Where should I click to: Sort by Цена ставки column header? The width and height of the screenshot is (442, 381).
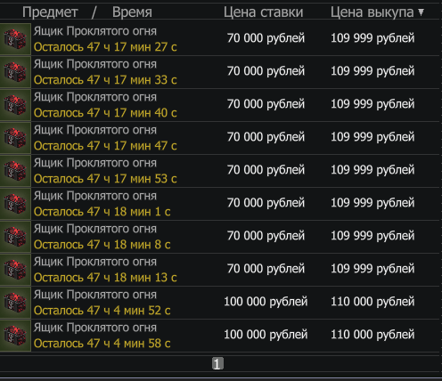[x=263, y=12]
